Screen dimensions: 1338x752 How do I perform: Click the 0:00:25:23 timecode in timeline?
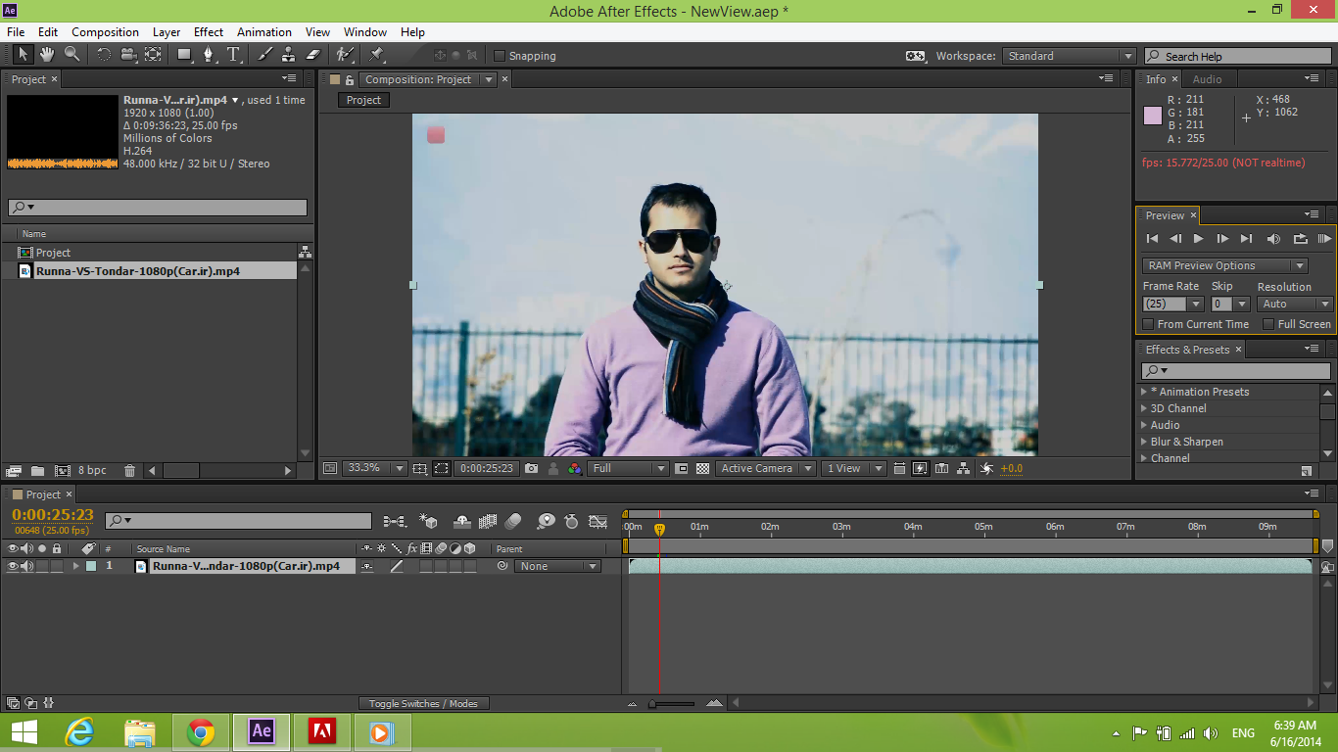pos(53,514)
